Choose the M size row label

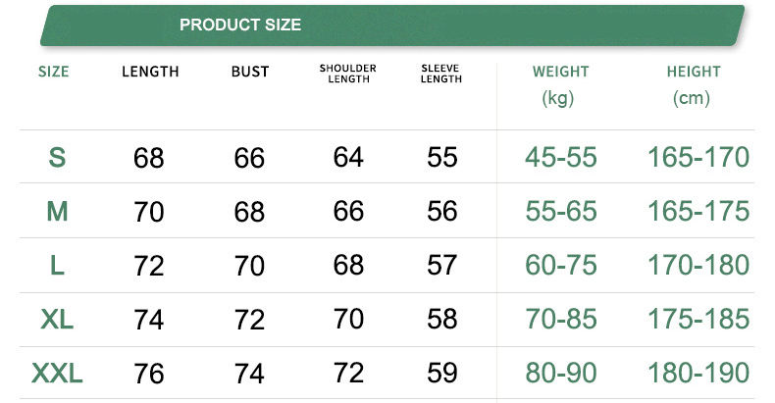[57, 211]
